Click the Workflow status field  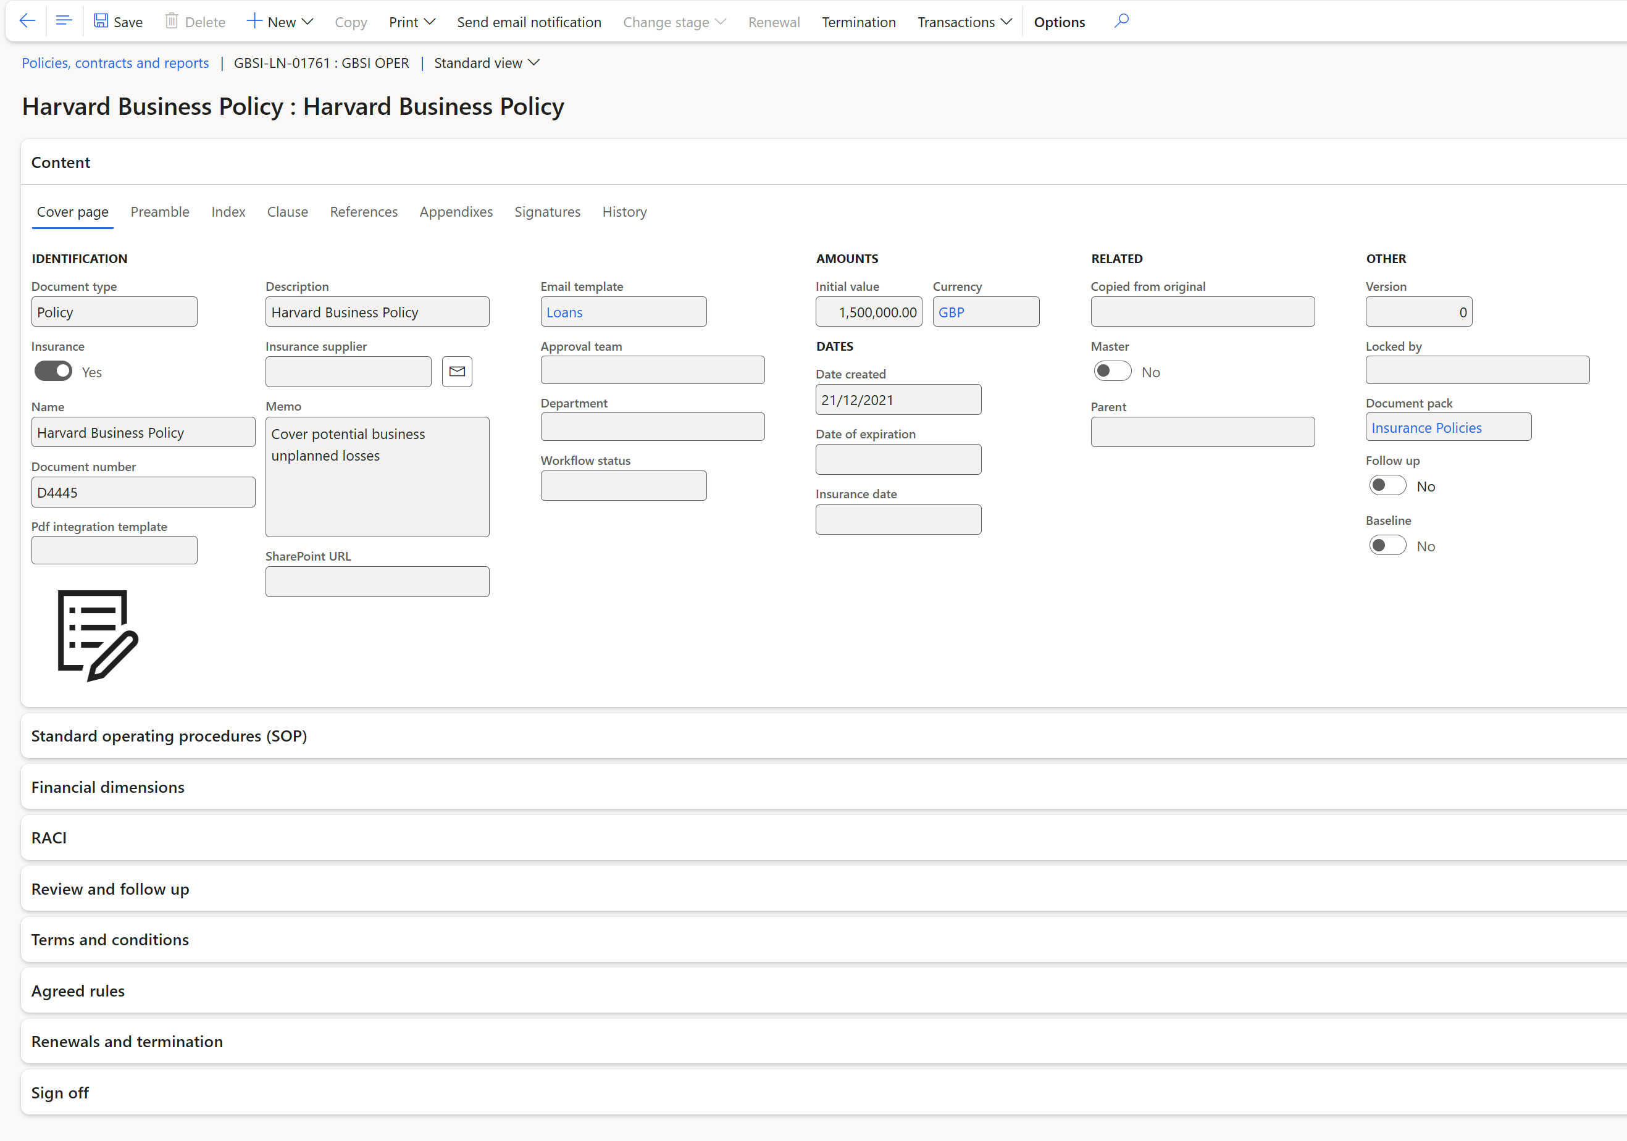624,485
